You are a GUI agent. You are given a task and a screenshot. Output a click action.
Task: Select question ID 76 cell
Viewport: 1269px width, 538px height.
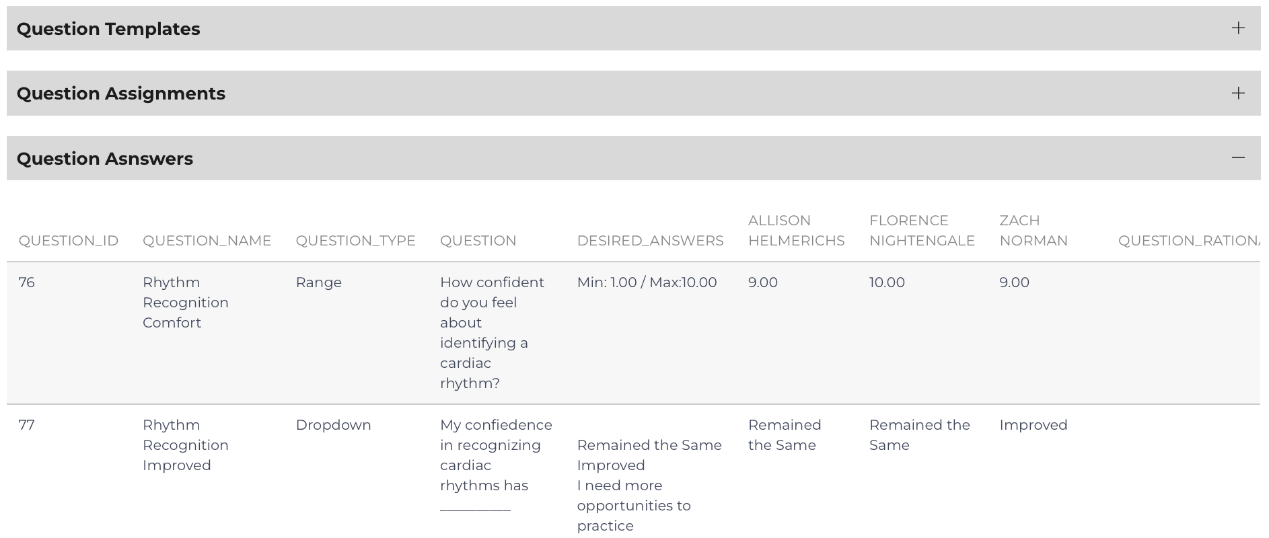tap(27, 282)
